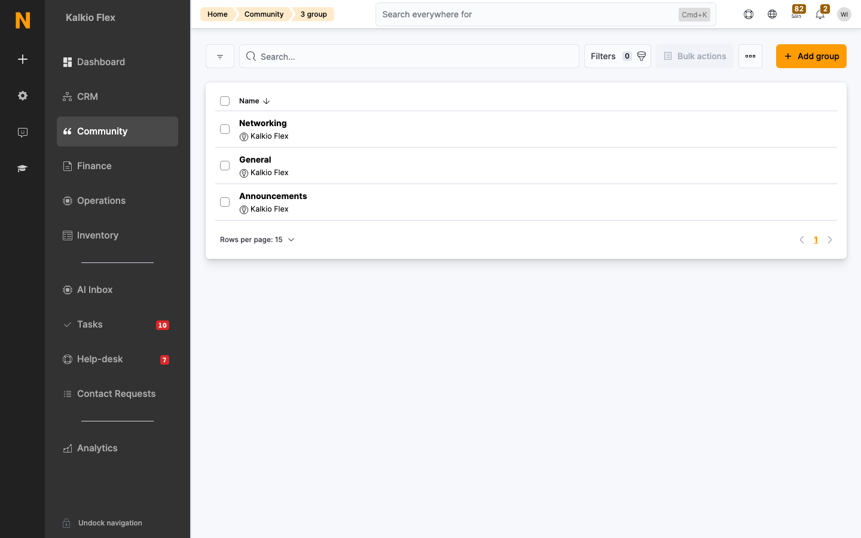The width and height of the screenshot is (861, 538).
Task: Check the Networking group checkbox
Action: [225, 129]
